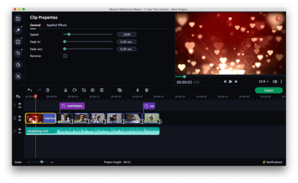Adjust the Fade in slider handle
The image size is (298, 183).
pos(65,42)
